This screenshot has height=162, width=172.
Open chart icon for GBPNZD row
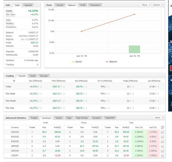click(x=162, y=146)
